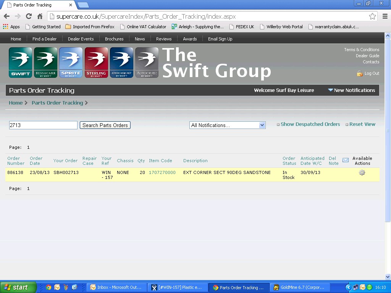Click the Bessacarr brand logo
The width and height of the screenshot is (391, 293).
pyautogui.click(x=46, y=63)
